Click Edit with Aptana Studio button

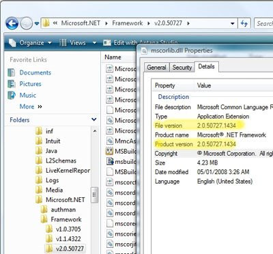(140, 42)
